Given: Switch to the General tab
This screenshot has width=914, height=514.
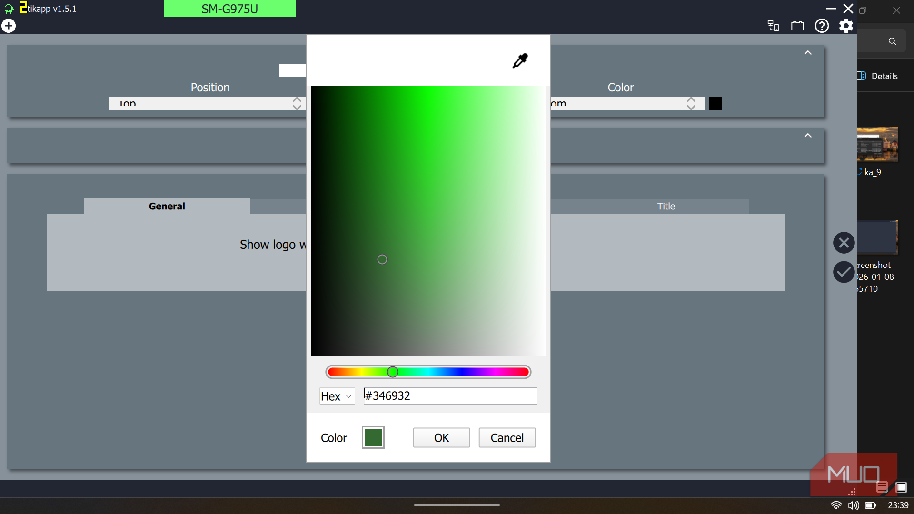Looking at the screenshot, I should pos(167,206).
